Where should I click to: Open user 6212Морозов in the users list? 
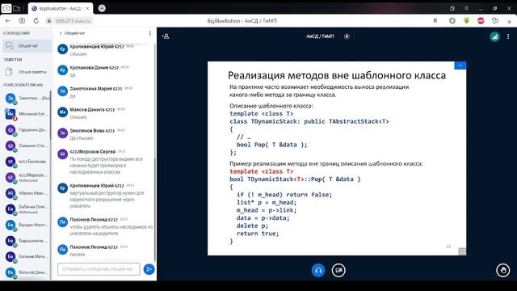(x=27, y=177)
